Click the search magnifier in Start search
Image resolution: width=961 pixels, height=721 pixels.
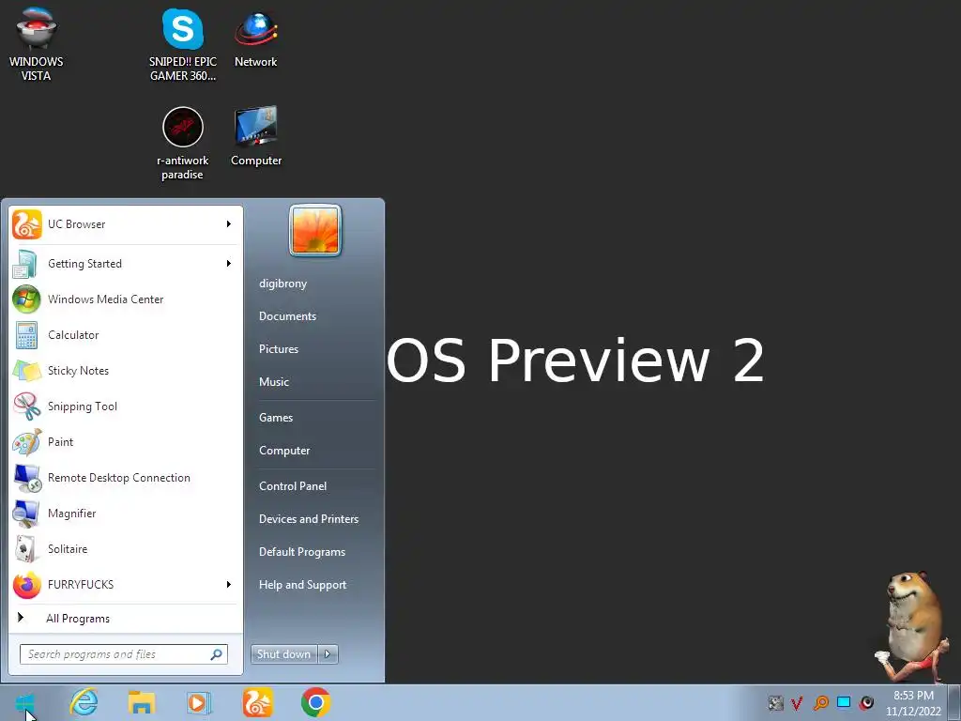[216, 654]
